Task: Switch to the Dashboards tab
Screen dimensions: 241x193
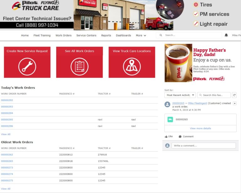Action: (x=123, y=35)
